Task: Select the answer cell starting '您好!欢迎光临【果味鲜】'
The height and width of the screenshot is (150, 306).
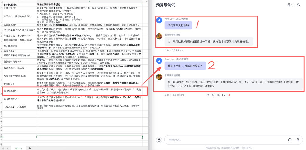Action: click(x=89, y=8)
